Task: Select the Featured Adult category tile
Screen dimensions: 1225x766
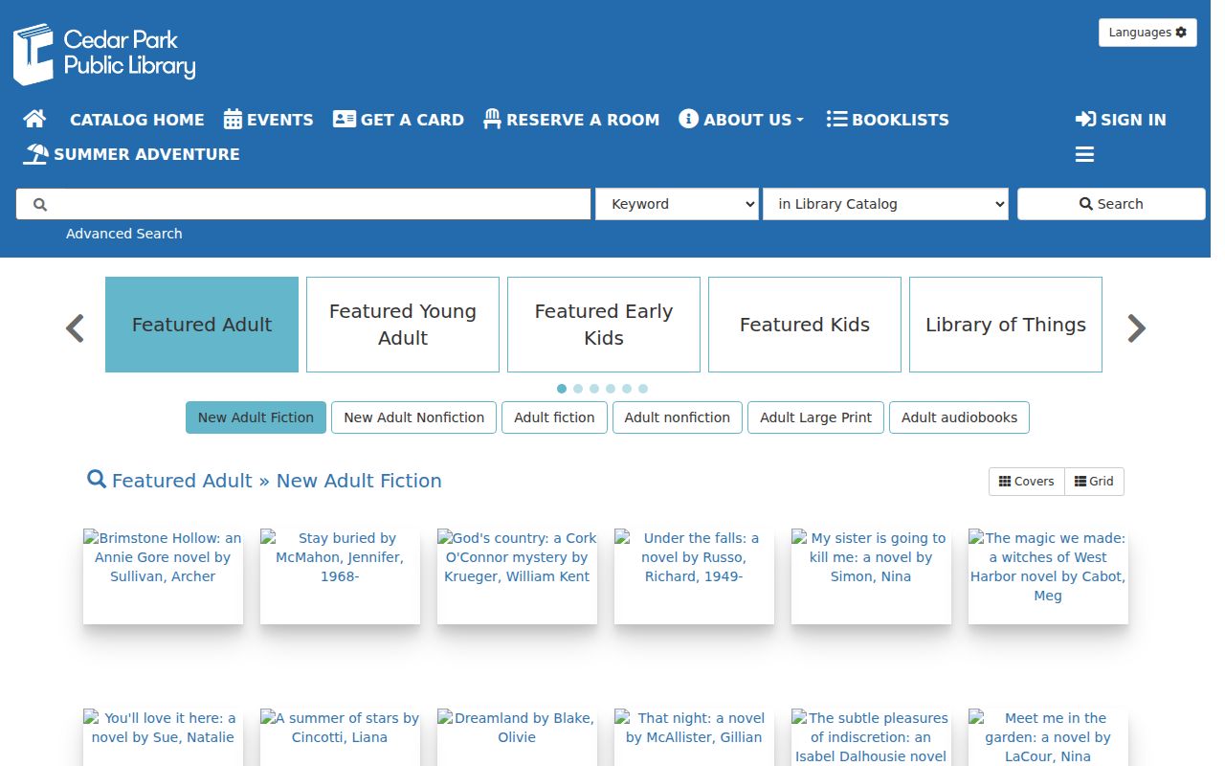Action: [x=202, y=325]
